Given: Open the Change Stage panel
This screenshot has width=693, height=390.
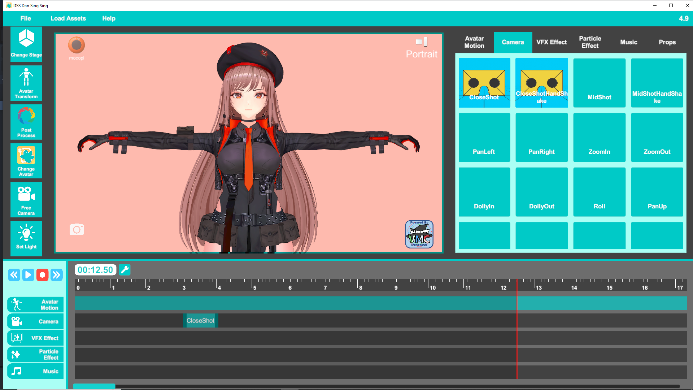Looking at the screenshot, I should 26,43.
